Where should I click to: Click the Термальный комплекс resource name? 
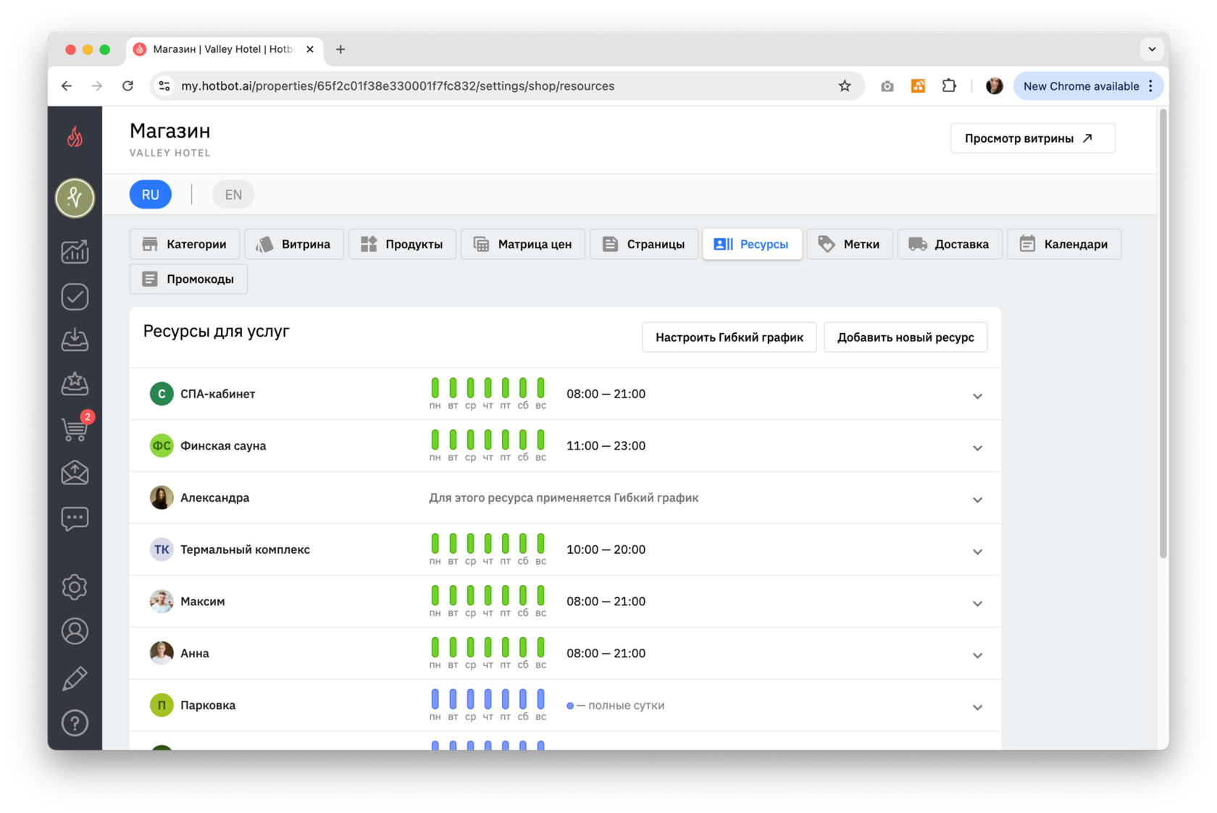coord(245,549)
